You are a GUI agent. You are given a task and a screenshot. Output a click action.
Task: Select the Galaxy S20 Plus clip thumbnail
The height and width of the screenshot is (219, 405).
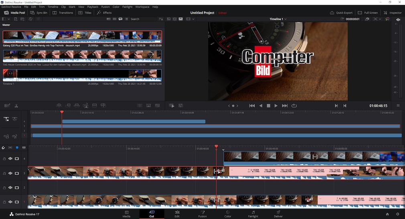(x=82, y=37)
